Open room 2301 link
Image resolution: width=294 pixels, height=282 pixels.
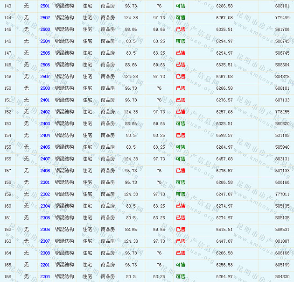point(45,183)
